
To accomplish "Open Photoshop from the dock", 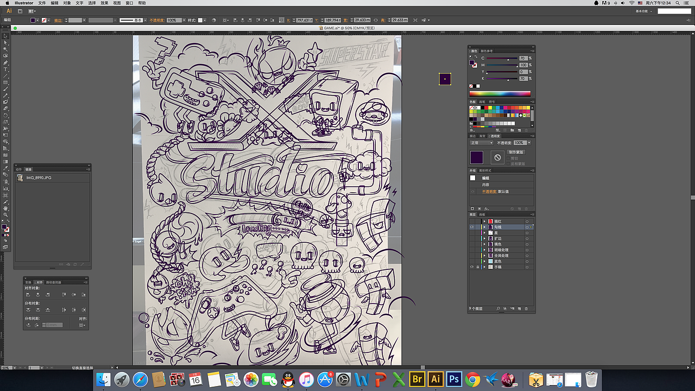I will coord(454,379).
